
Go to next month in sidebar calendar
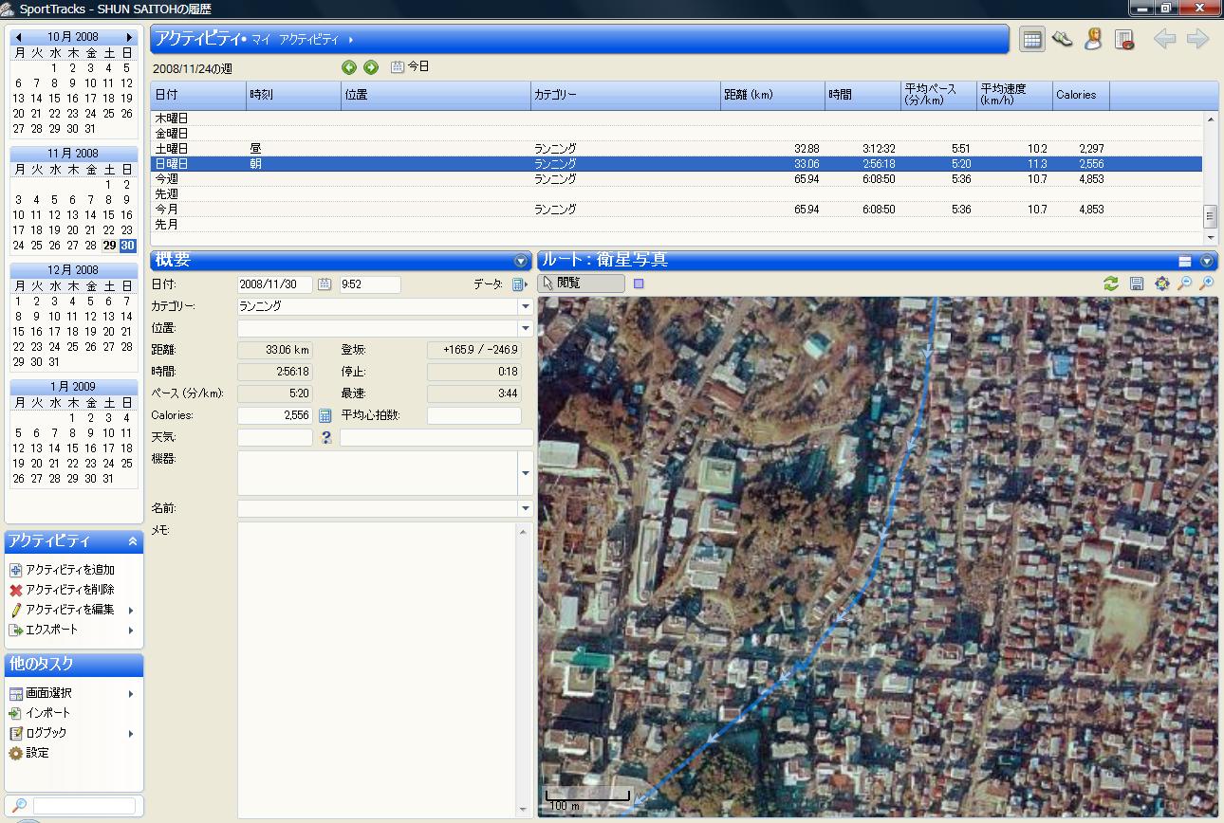[x=130, y=37]
